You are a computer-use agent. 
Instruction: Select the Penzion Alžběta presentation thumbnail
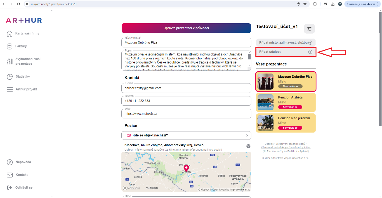266,102
